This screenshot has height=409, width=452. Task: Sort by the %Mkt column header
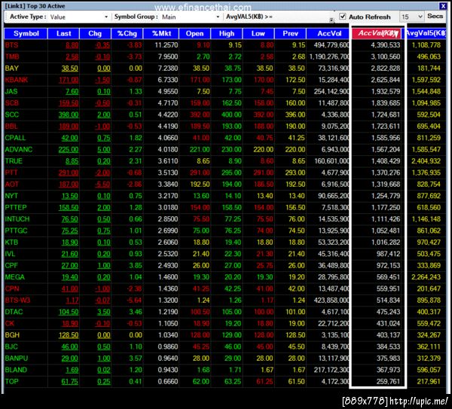click(x=161, y=34)
